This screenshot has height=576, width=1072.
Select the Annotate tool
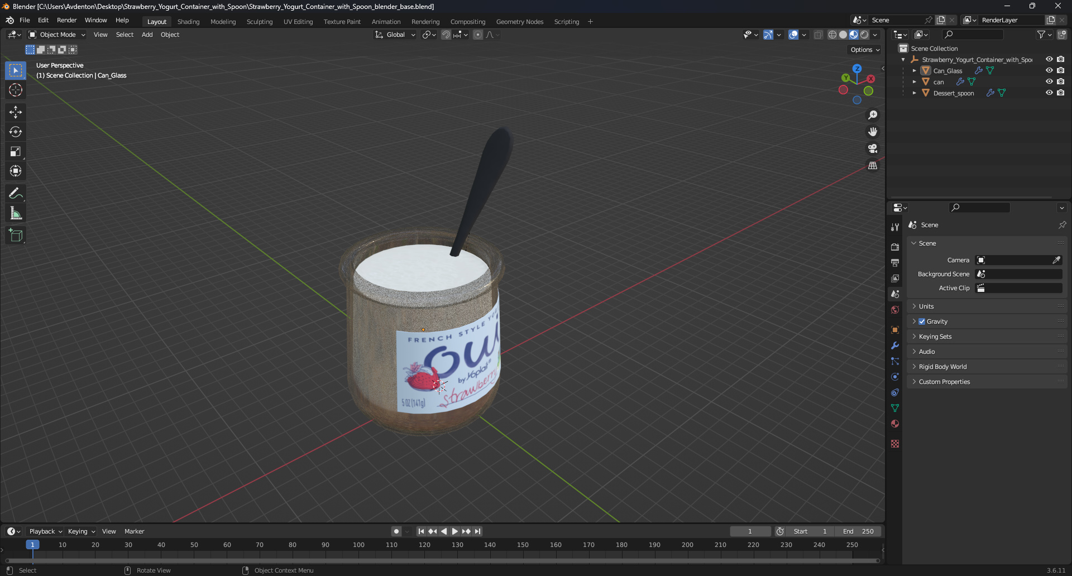16,194
